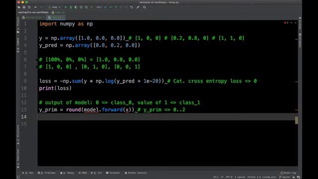The width and height of the screenshot is (318, 179).
Task: Open the Python Console tool window
Action: (136, 173)
